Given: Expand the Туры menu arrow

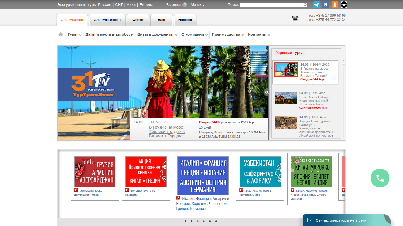Looking at the screenshot, I should click(80, 35).
